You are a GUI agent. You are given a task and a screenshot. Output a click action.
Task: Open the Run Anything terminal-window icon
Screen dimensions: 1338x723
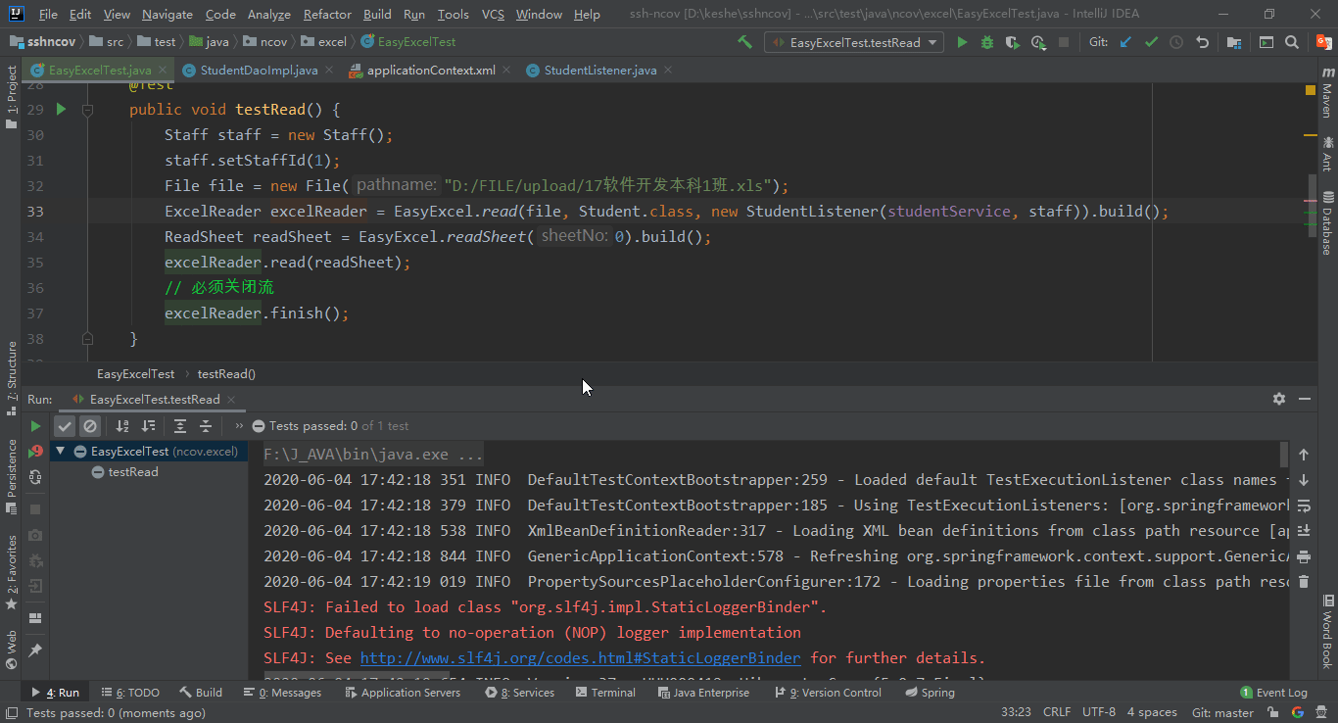click(1266, 42)
